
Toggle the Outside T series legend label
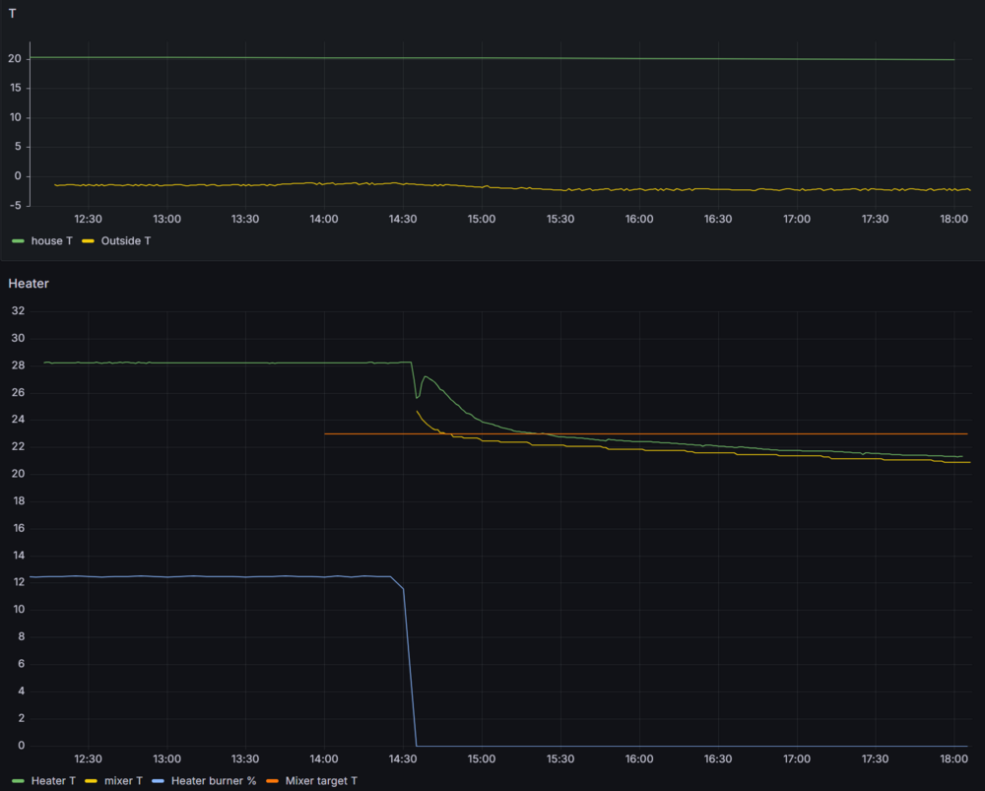pos(126,240)
